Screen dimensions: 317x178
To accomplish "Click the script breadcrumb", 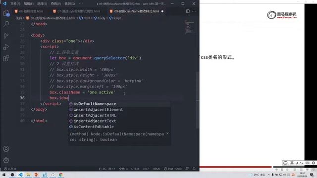I will click(115, 18).
